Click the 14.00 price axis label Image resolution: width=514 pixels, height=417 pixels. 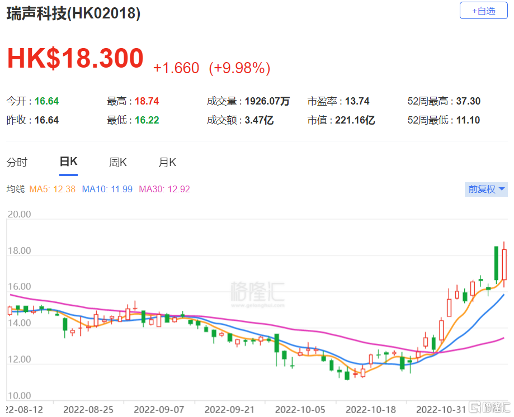click(20, 323)
